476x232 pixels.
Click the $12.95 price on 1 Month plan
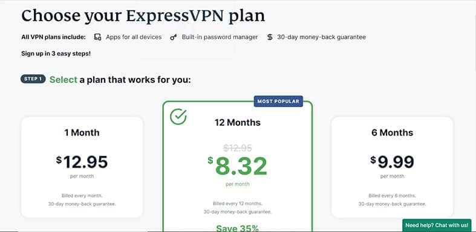click(x=82, y=162)
